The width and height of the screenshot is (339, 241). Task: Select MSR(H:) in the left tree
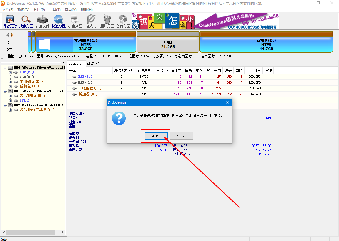pos(26,77)
